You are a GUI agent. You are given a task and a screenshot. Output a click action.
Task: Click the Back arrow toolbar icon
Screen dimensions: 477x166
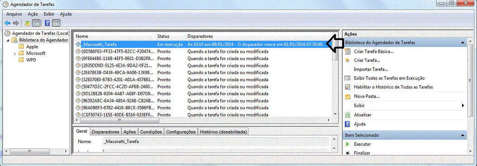7,23
